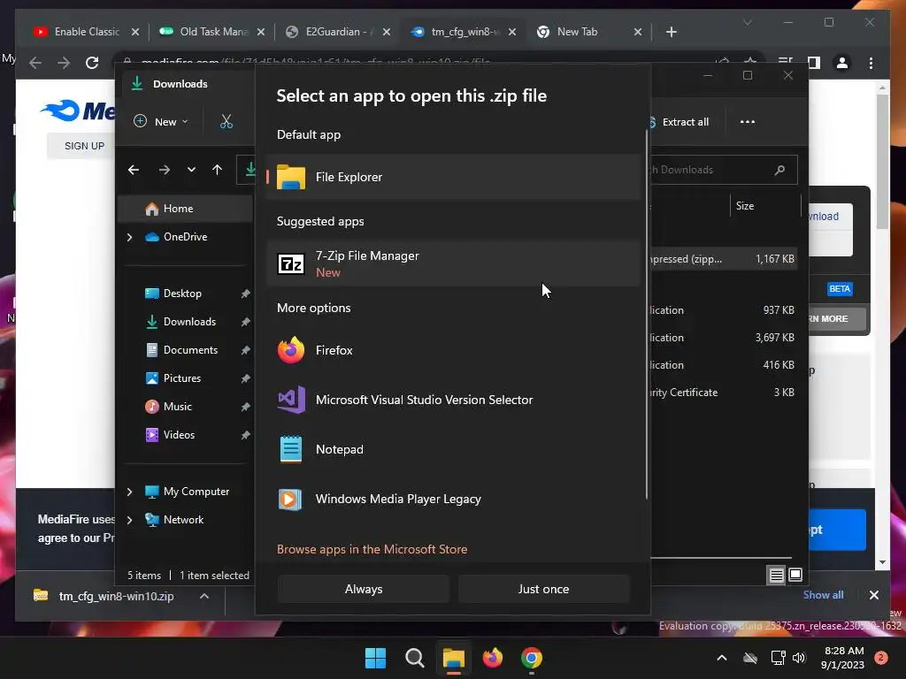Go back in File Explorer navigation
This screenshot has width=906, height=679.
(x=134, y=170)
